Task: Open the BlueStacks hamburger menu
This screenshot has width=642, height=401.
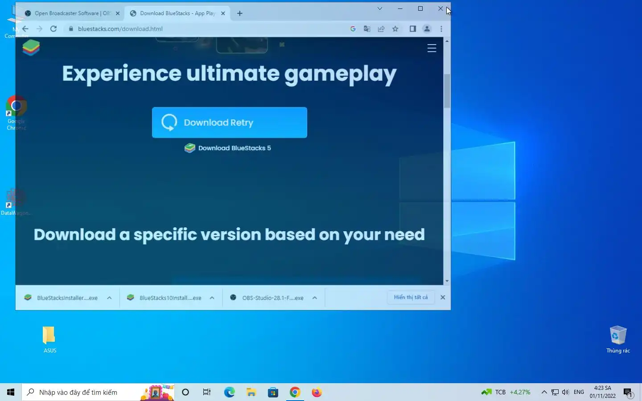Action: (x=432, y=48)
